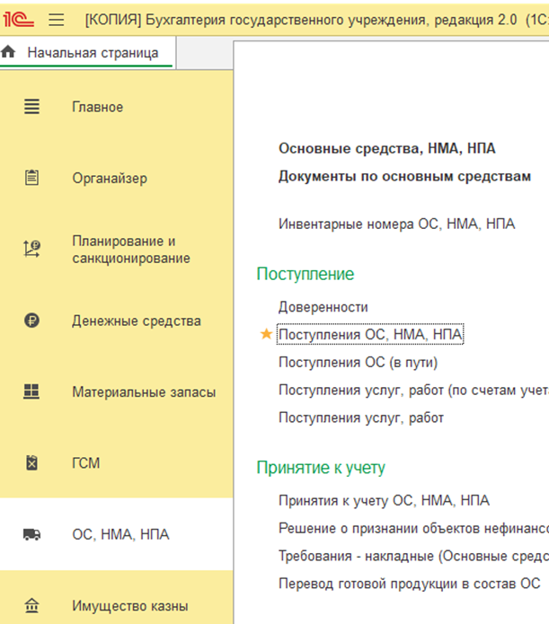
Task: Click the home icon on Начальная страница tab
Action: 8,51
